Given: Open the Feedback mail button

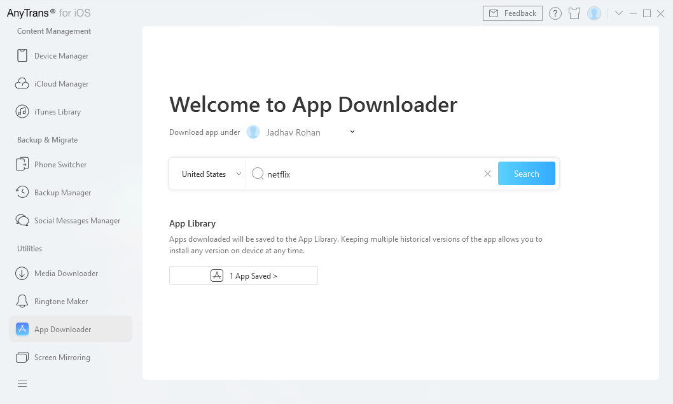Looking at the screenshot, I should tap(512, 13).
